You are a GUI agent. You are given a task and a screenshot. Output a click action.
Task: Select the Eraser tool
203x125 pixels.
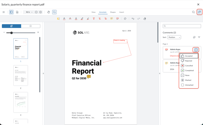click(145, 19)
